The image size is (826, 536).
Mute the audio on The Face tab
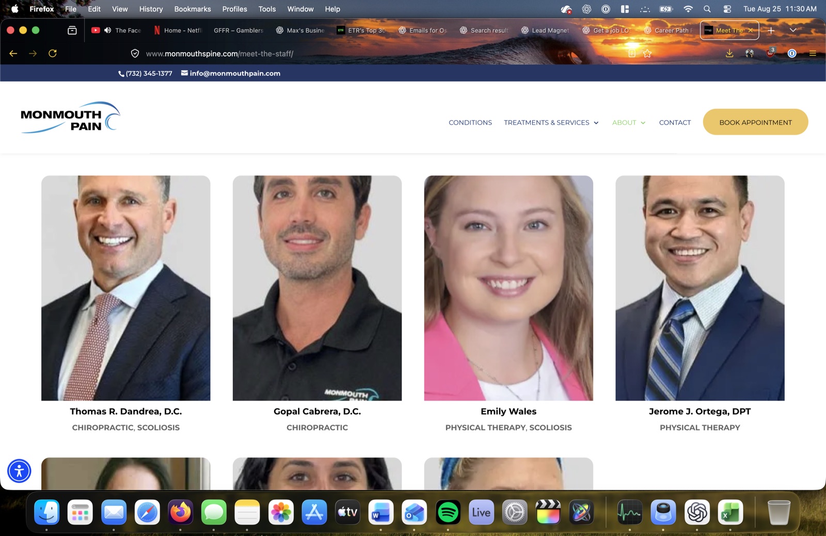point(107,30)
